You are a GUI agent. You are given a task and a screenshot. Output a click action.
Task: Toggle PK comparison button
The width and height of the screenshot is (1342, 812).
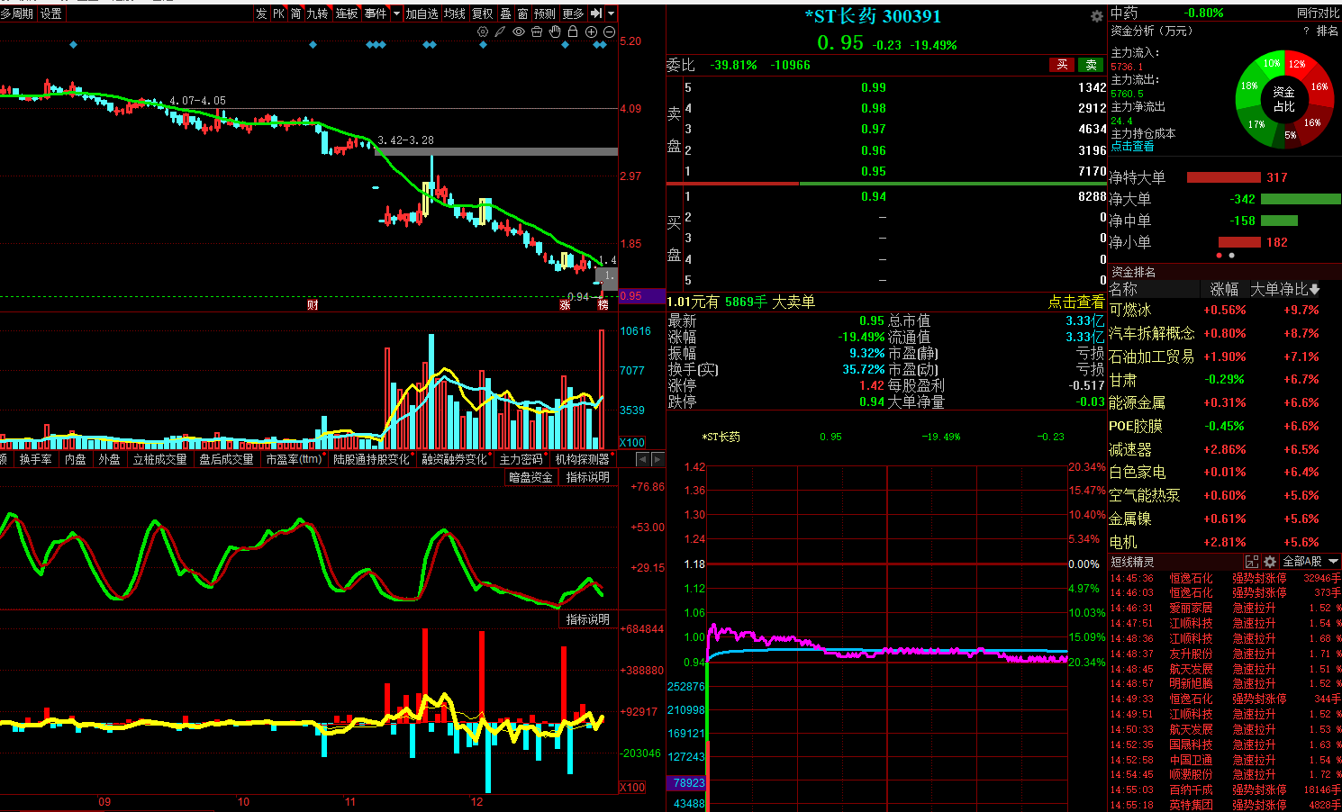click(278, 14)
